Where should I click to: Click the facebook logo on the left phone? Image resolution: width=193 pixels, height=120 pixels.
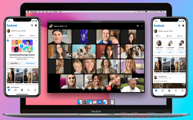(x=12, y=25)
